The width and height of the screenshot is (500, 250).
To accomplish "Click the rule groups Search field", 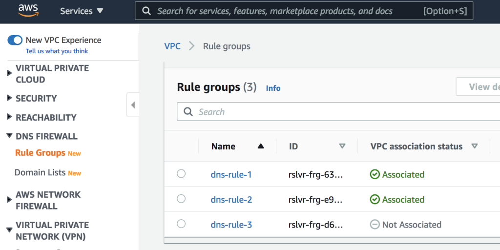I will [342, 112].
